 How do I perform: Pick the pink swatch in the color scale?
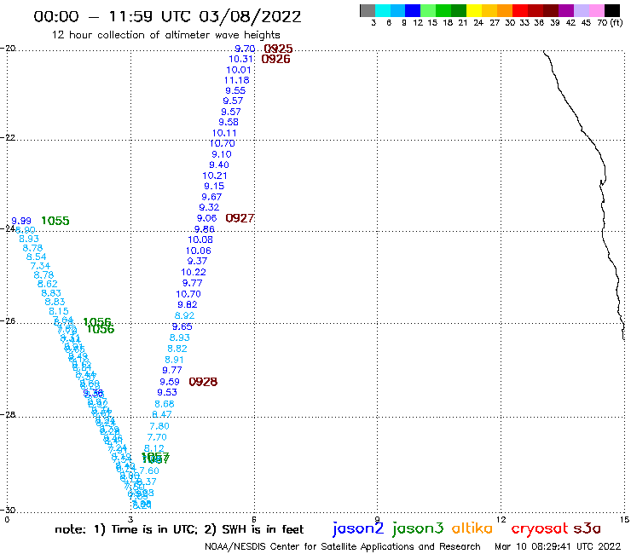[596, 10]
